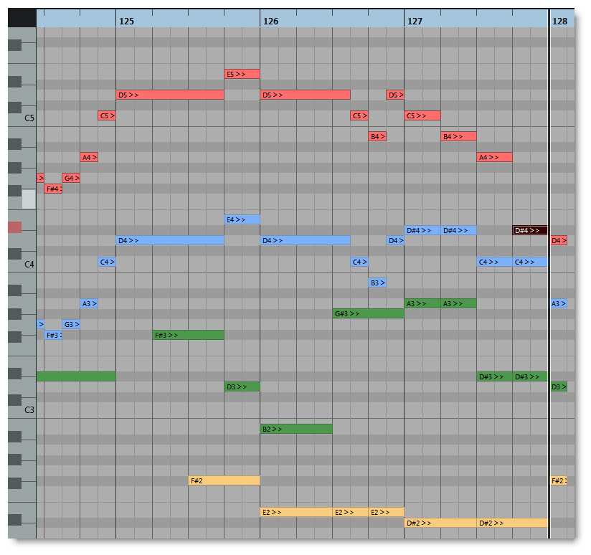Select the red A4 note in bar 127
591x555 pixels.
click(494, 157)
